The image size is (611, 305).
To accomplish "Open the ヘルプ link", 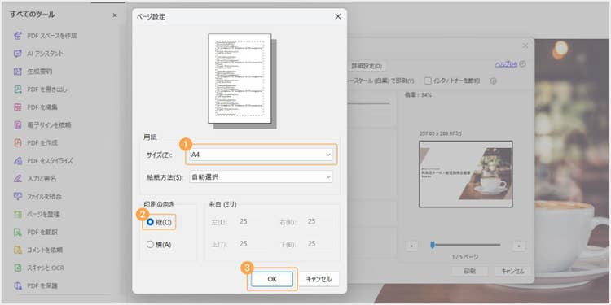I will point(506,64).
